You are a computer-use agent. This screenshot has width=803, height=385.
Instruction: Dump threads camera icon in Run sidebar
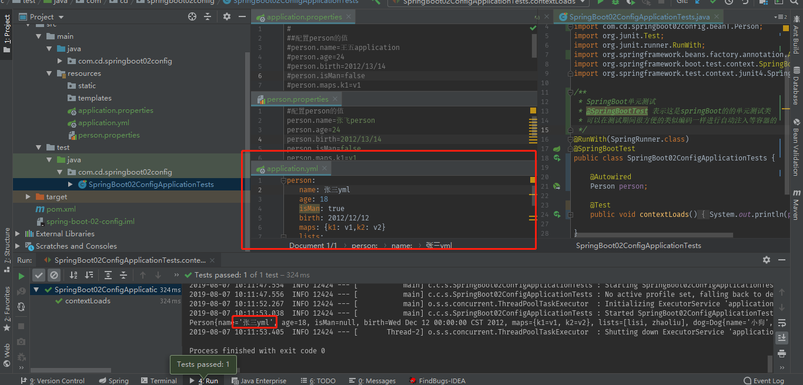tap(22, 342)
